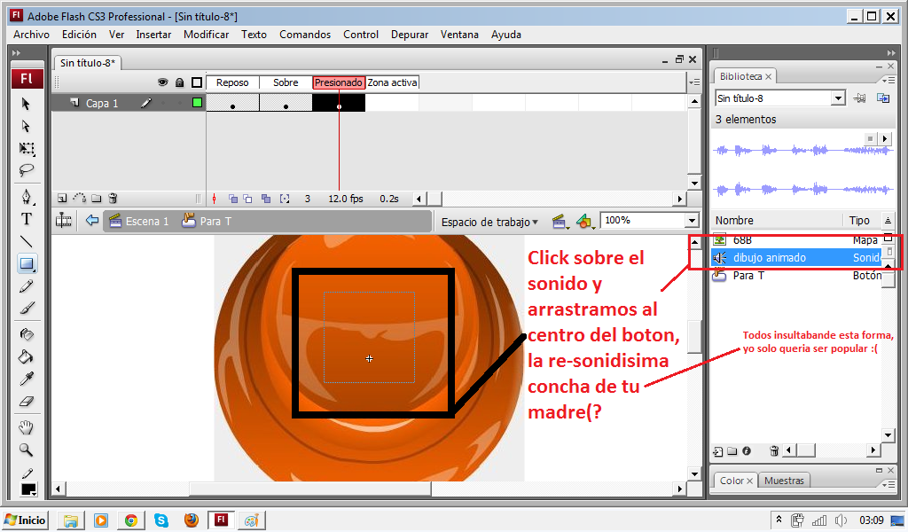Toggle onion skin in timeline
The image size is (908, 532).
(233, 199)
